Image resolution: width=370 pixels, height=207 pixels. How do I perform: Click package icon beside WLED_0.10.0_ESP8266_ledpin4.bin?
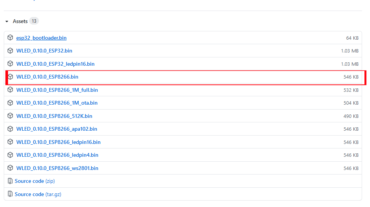pos(10,155)
